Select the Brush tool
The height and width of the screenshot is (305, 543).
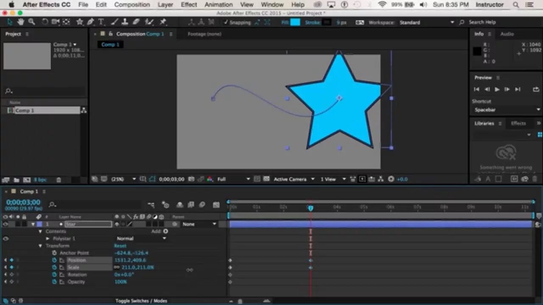tap(115, 22)
